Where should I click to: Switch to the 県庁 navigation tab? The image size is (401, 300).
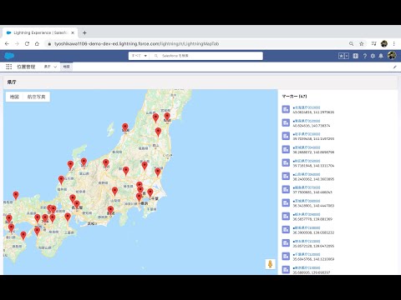tap(47, 67)
